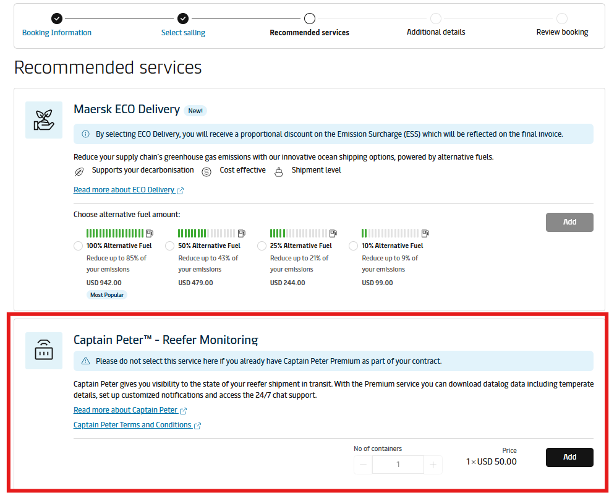The width and height of the screenshot is (609, 493).
Task: Jump to Review booking step
Action: [x=562, y=32]
